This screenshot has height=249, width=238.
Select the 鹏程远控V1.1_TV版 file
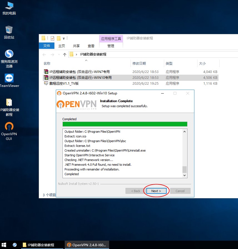(x=131, y=84)
